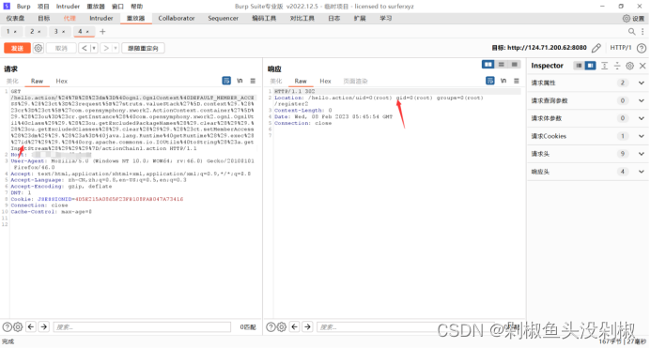Click Inspector collapse-all sections icon
Screen dimensions: 650x348
tap(617, 66)
